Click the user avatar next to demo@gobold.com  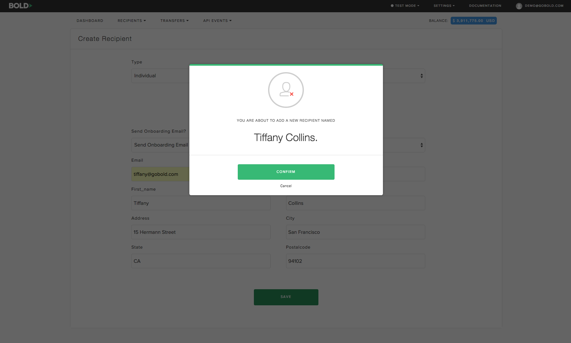[x=519, y=6]
